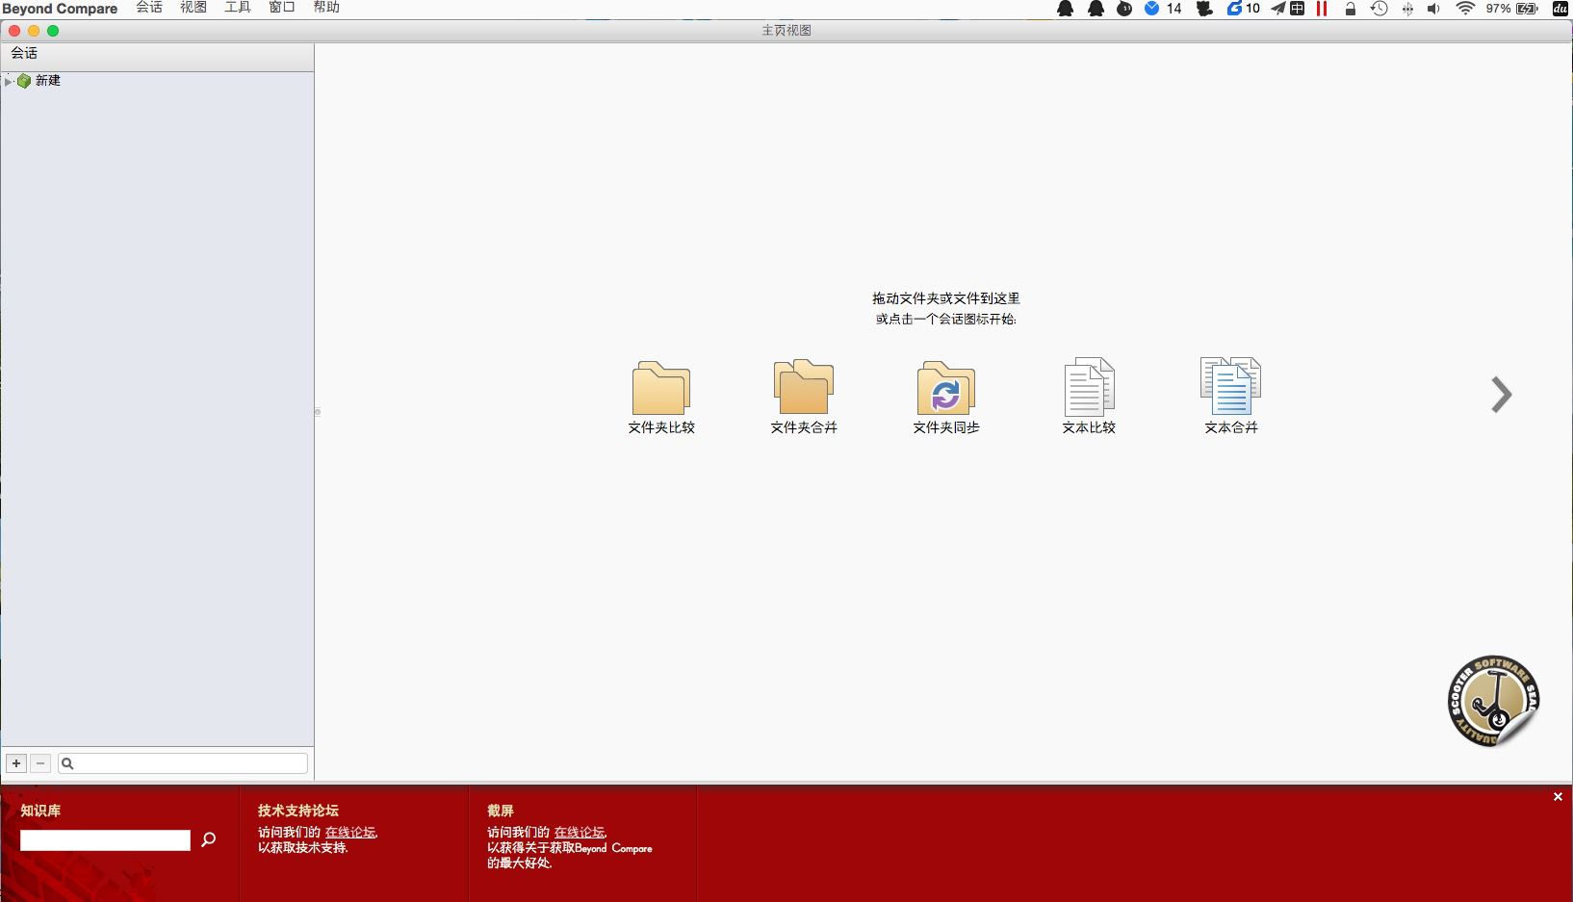Start a 文本比较 text compare session
1573x902 pixels.
(1089, 397)
